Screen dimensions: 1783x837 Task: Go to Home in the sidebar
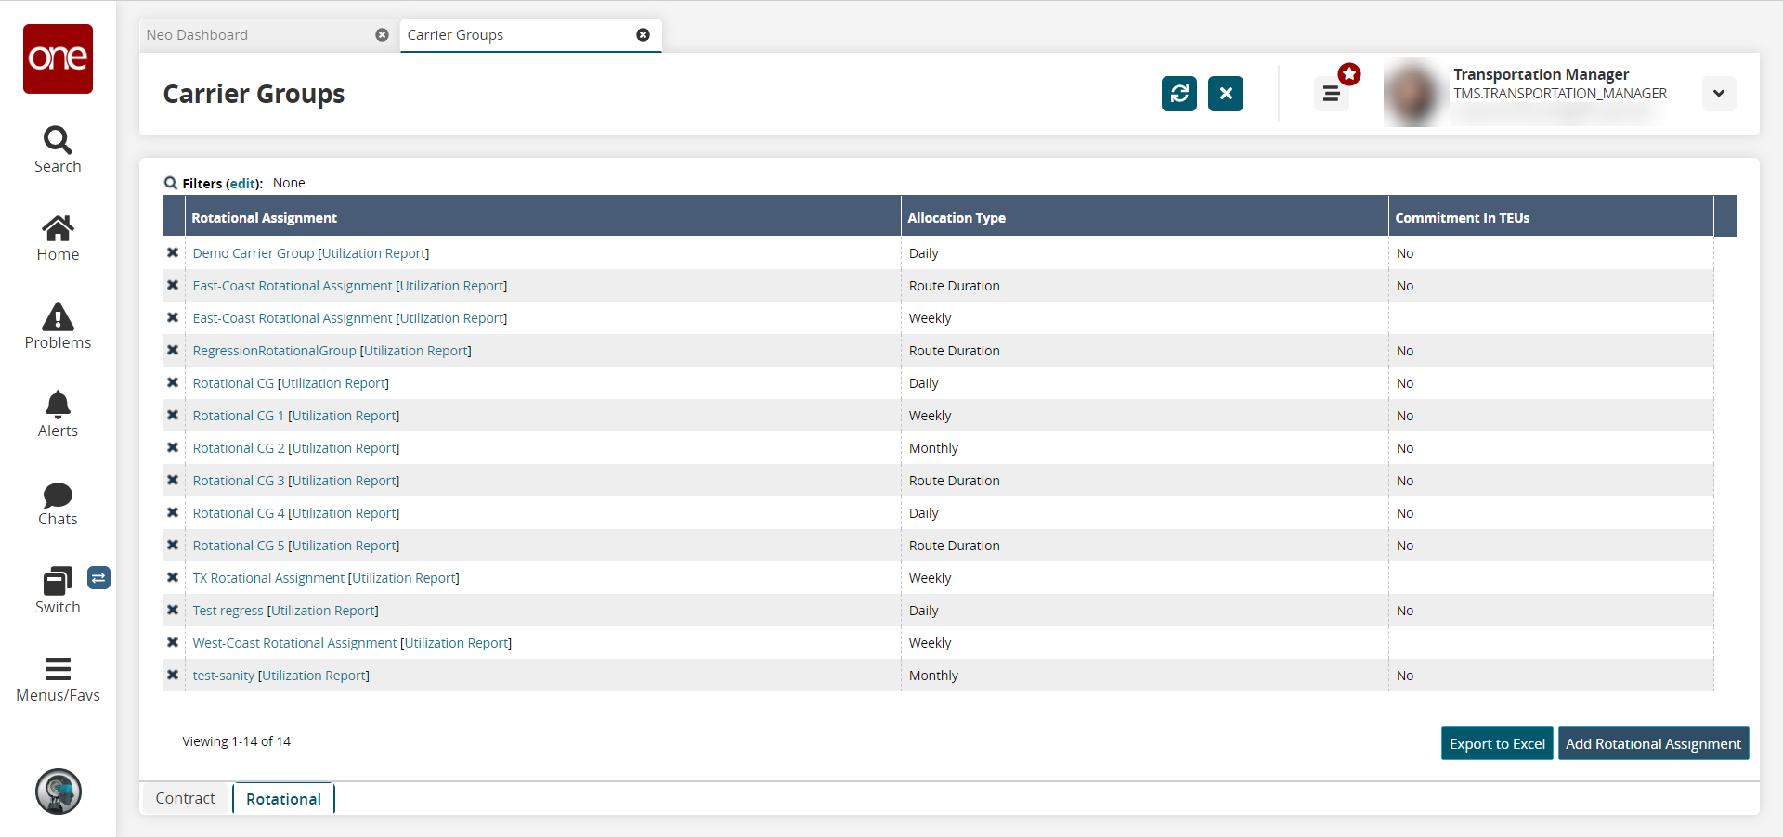58,229
